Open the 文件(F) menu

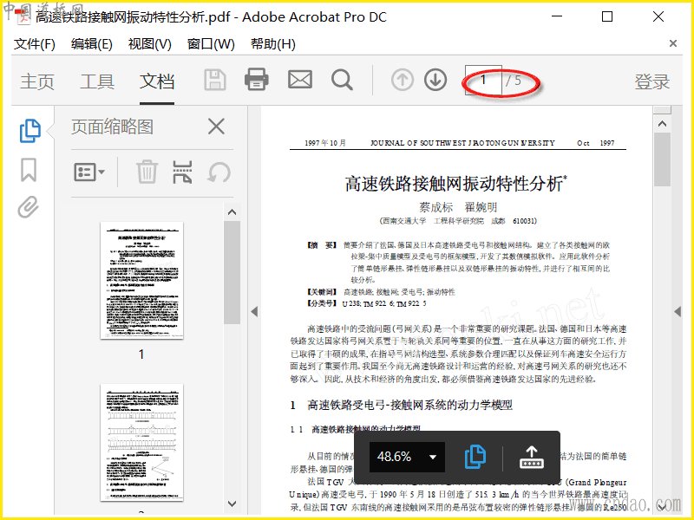(35, 44)
